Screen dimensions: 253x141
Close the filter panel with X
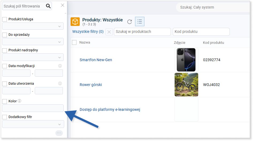63,5
